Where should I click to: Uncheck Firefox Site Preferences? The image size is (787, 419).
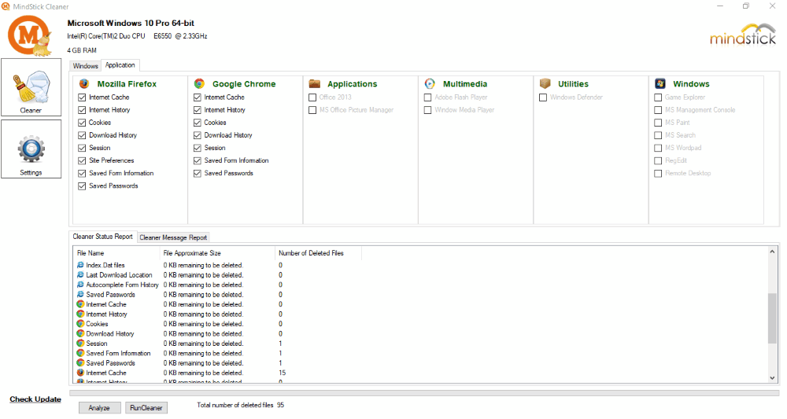point(83,160)
